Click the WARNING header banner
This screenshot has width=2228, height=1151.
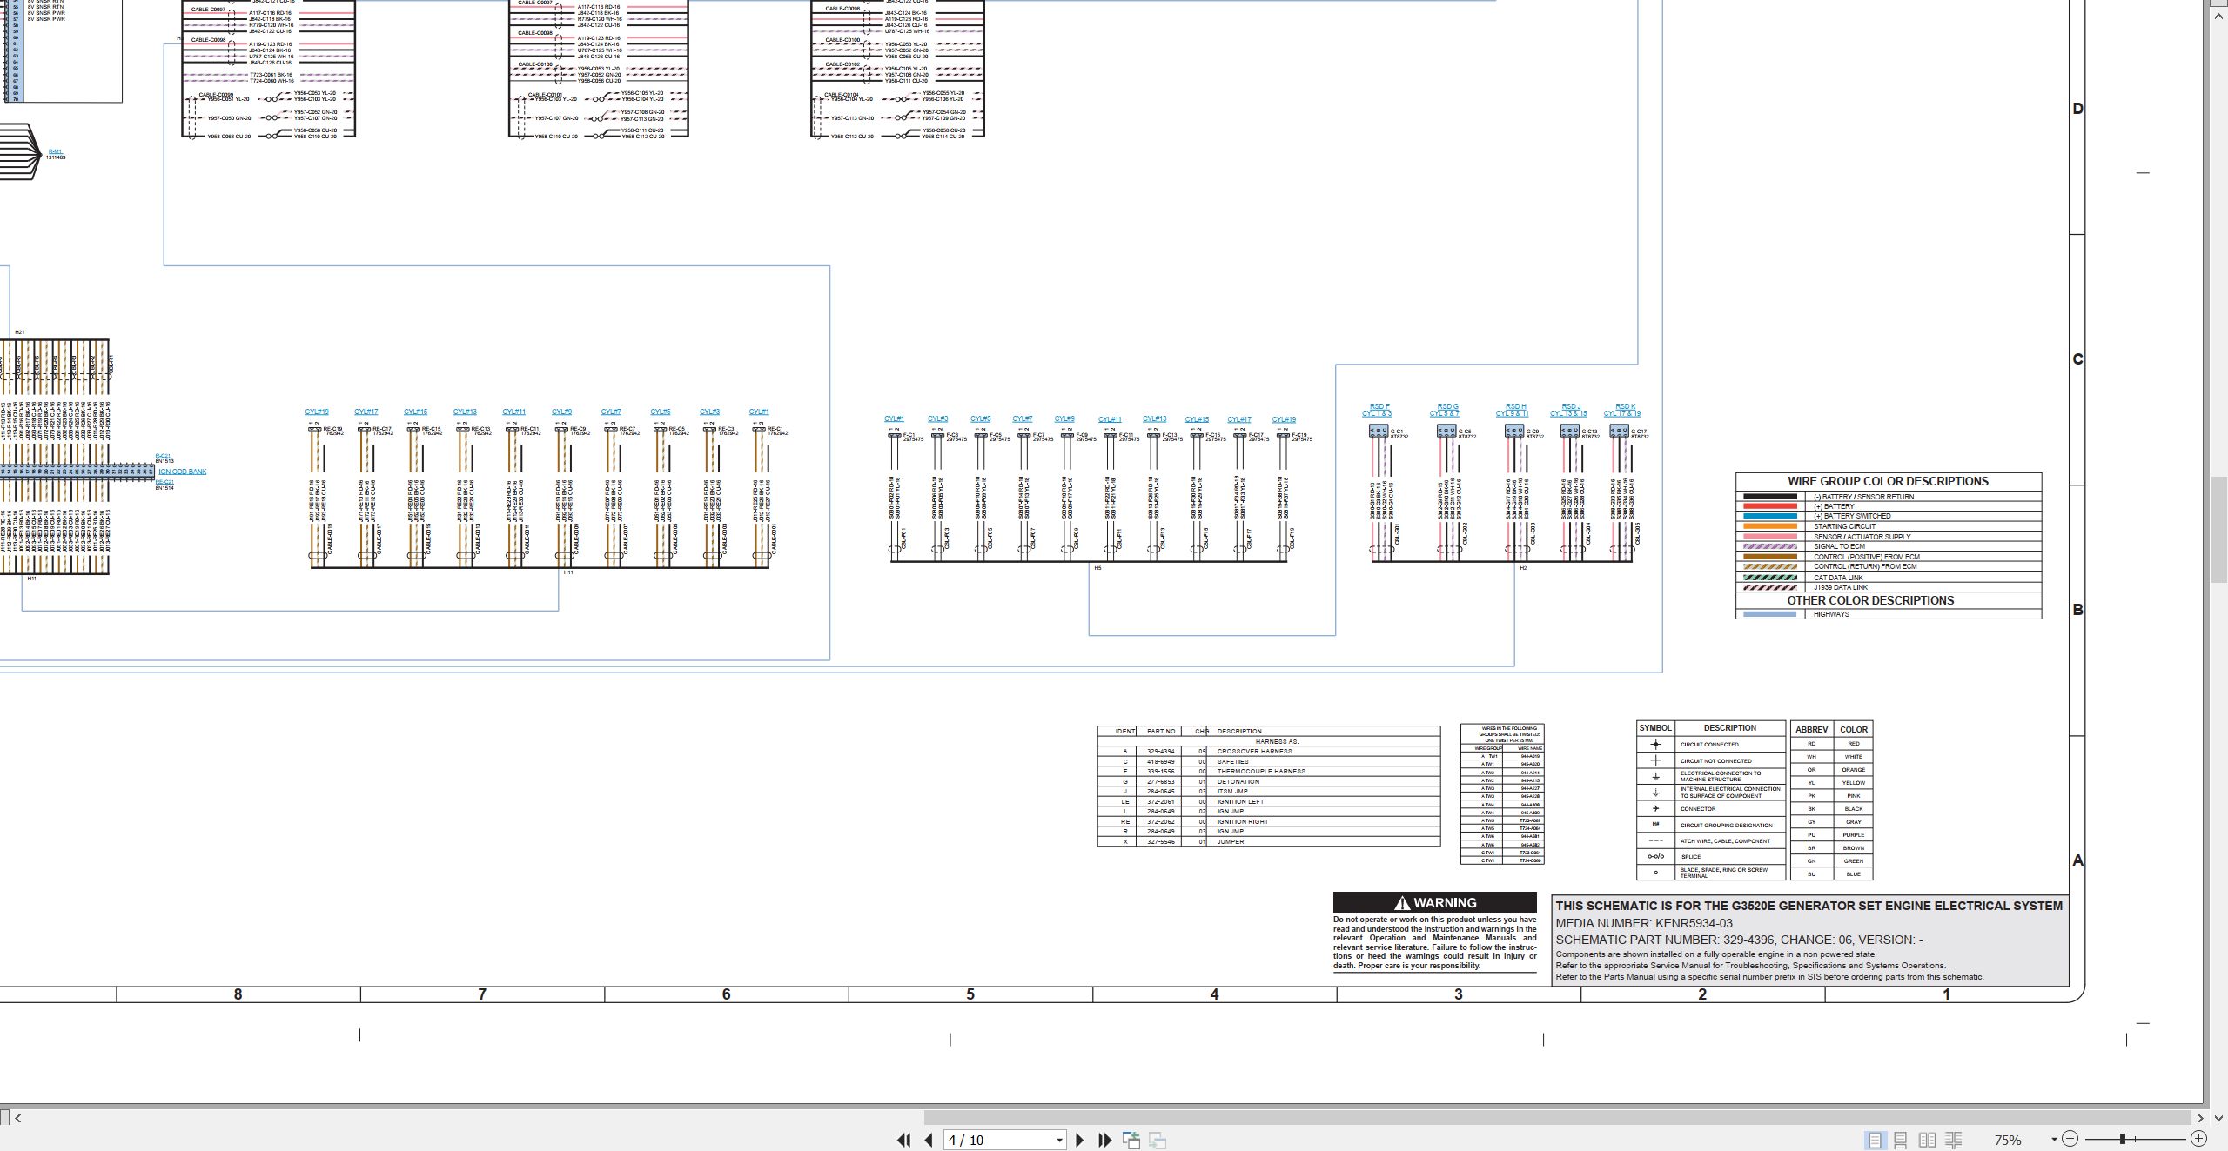click(1434, 903)
